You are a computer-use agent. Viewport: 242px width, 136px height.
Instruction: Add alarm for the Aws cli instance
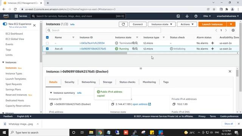tap(213, 49)
